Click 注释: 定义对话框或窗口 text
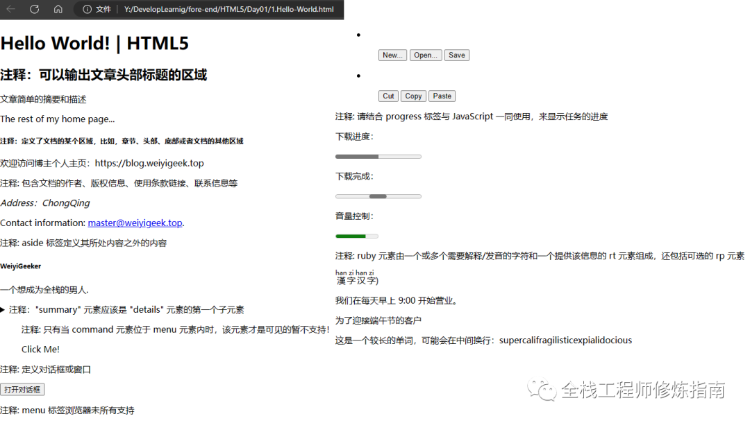This screenshot has width=750, height=423. tap(45, 370)
